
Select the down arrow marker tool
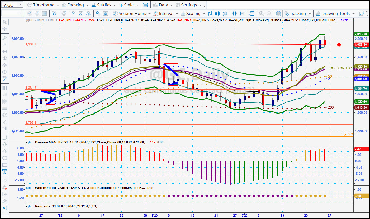[4, 144]
